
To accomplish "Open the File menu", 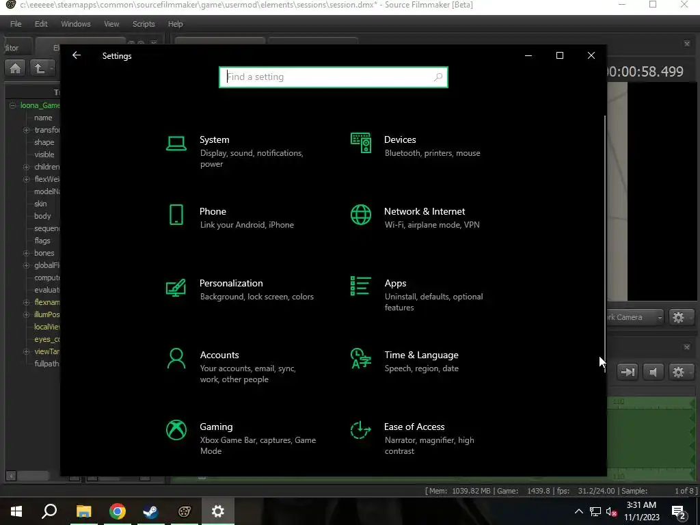I will coord(16,24).
